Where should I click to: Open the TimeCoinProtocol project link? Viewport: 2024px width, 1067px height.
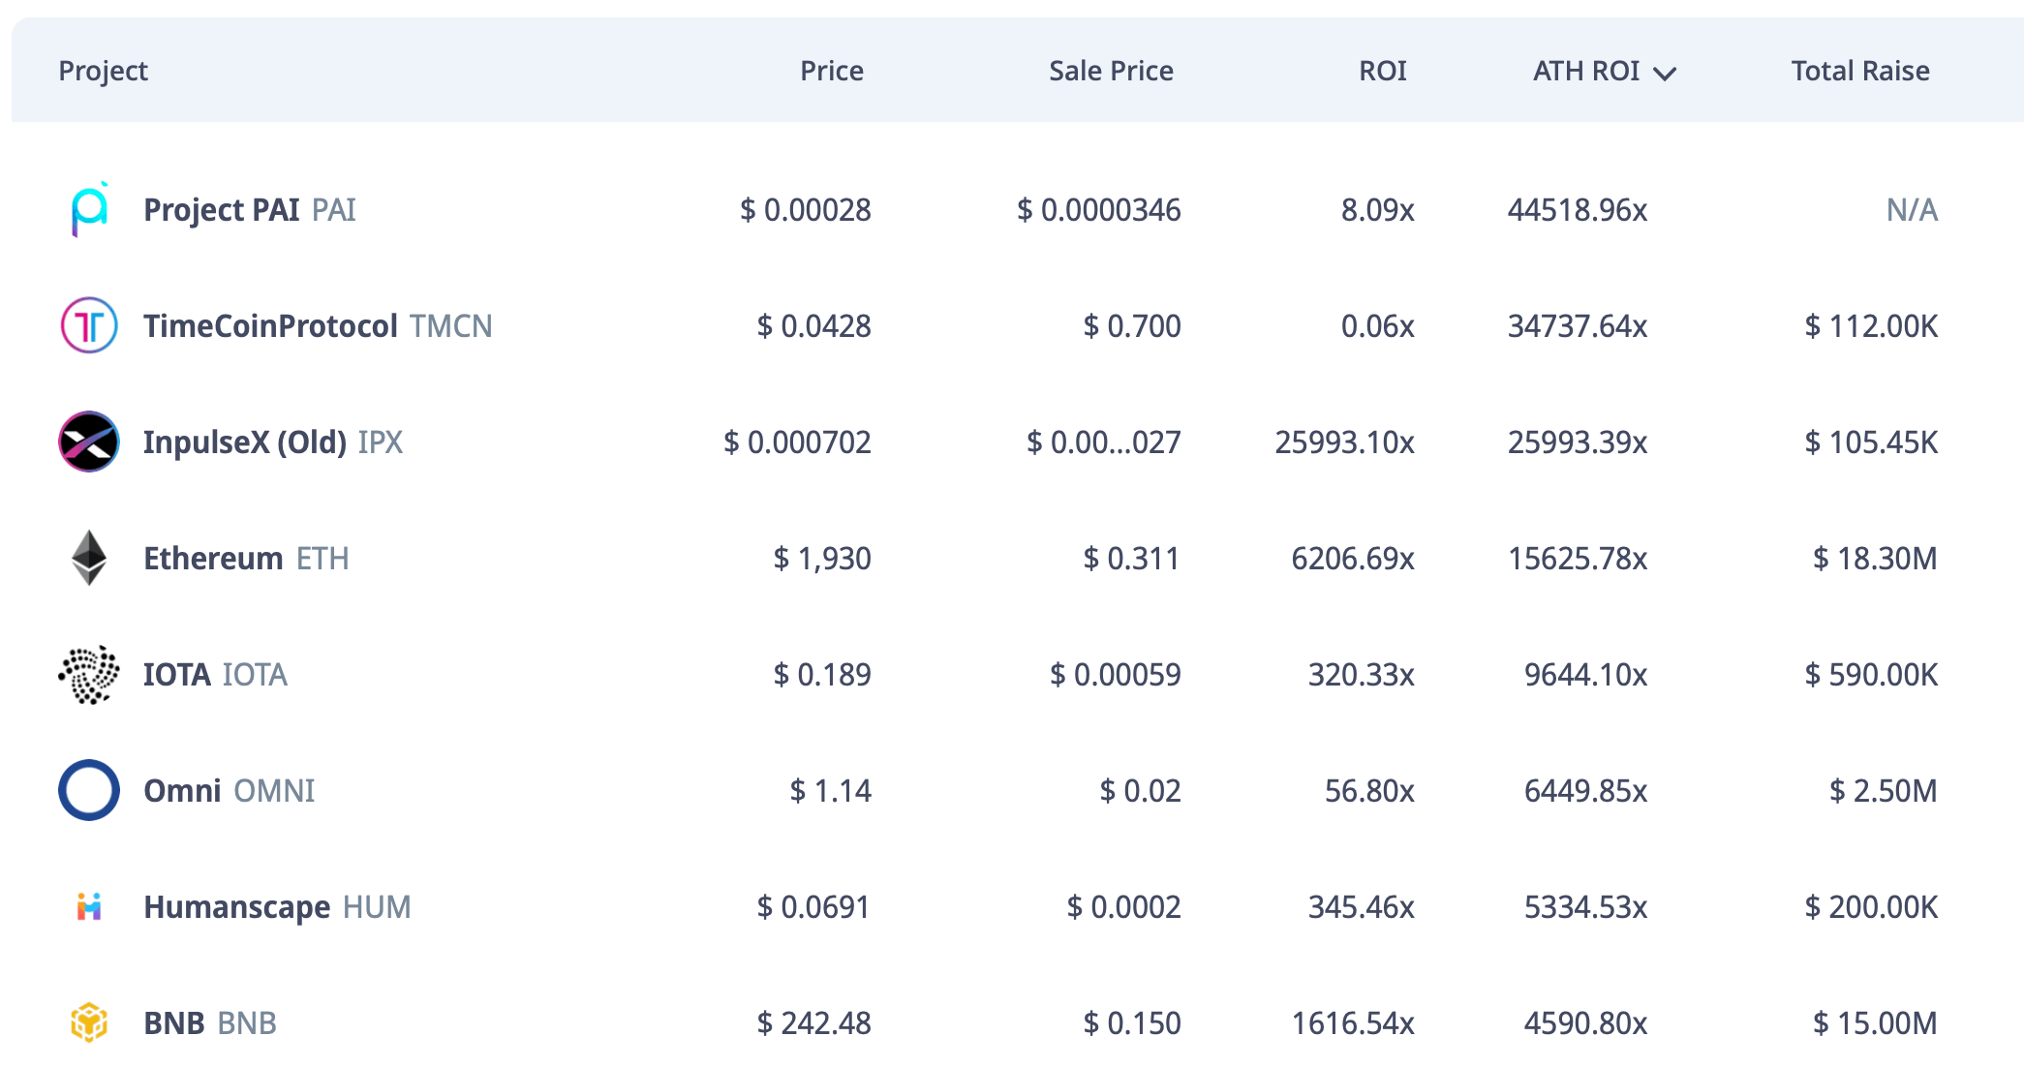(x=270, y=326)
